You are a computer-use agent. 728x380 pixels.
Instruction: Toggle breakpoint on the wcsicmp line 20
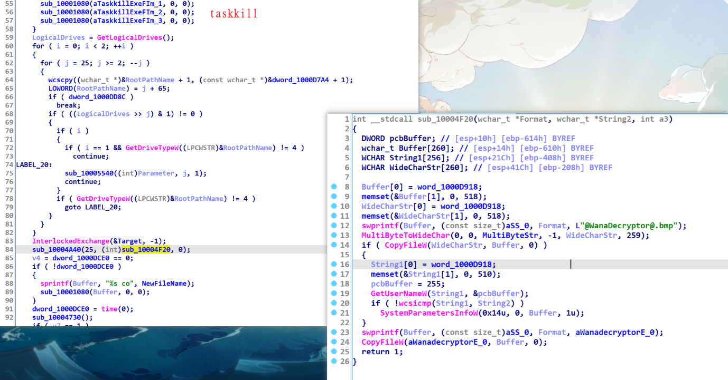333,303
